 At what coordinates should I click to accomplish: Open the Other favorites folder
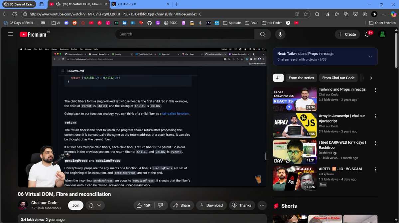point(383,23)
